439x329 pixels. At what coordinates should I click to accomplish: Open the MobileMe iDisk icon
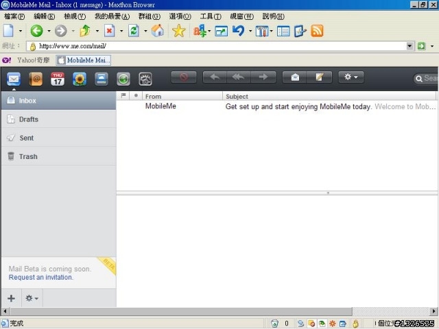coord(102,80)
